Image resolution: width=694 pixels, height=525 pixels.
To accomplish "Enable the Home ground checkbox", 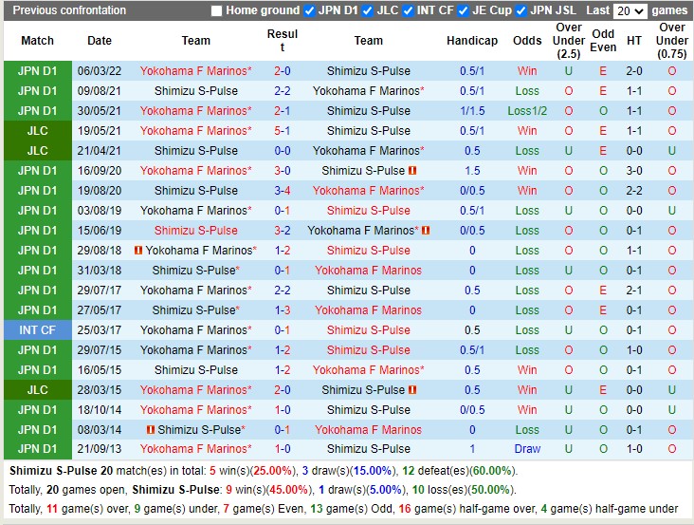I will click(x=216, y=11).
